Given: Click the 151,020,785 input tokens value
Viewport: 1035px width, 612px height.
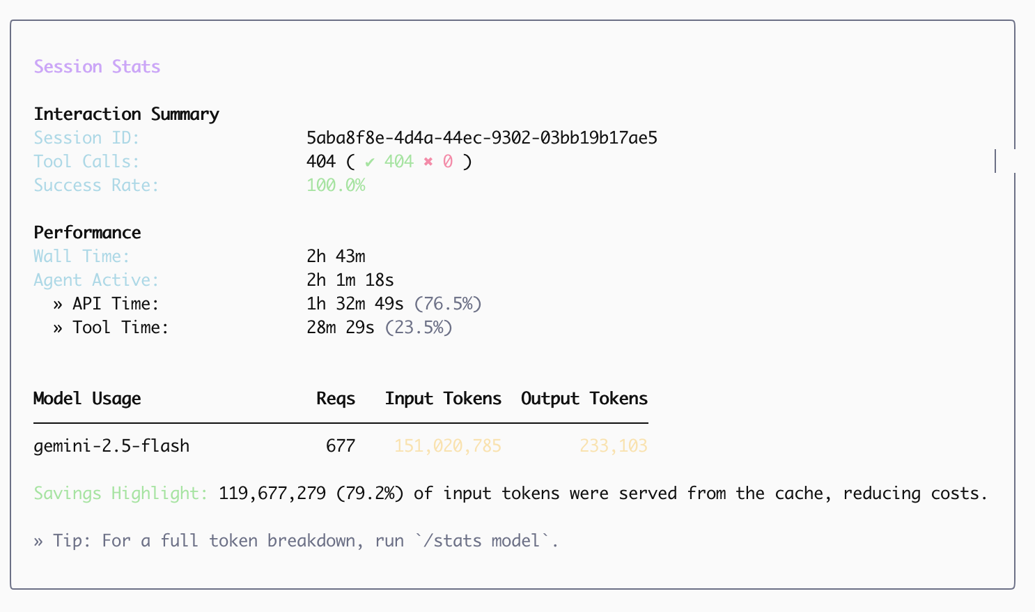Looking at the screenshot, I should [448, 446].
